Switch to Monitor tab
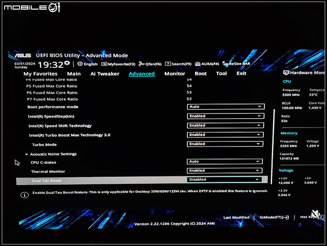 click(x=175, y=73)
